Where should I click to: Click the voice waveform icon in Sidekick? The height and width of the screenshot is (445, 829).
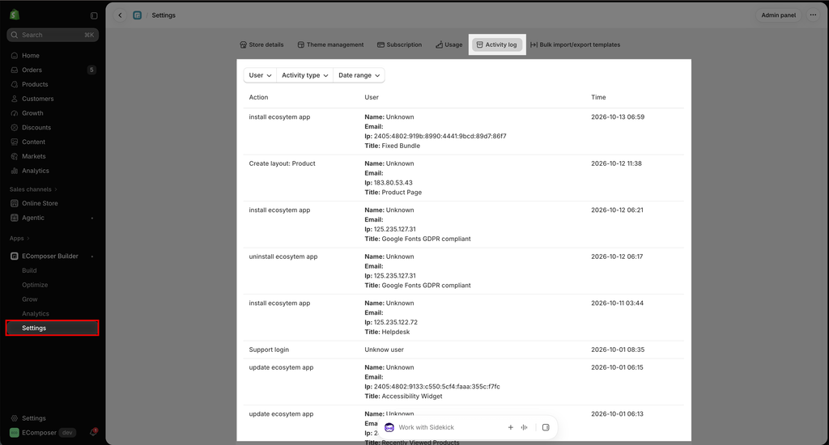point(525,427)
